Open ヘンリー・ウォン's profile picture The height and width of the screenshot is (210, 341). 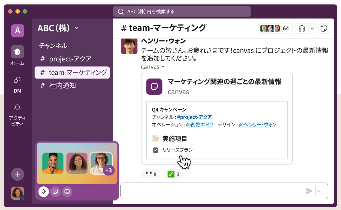(129, 46)
